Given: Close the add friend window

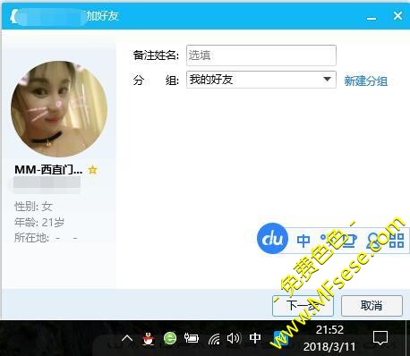Looking at the screenshot, I should [x=397, y=15].
